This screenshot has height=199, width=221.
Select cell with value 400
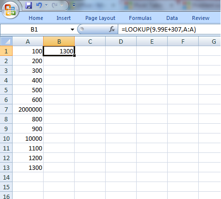(28, 80)
